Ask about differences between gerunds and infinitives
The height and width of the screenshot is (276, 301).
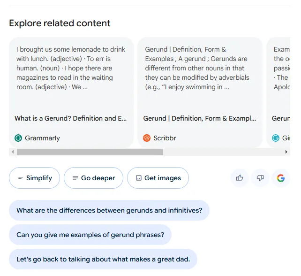(109, 210)
